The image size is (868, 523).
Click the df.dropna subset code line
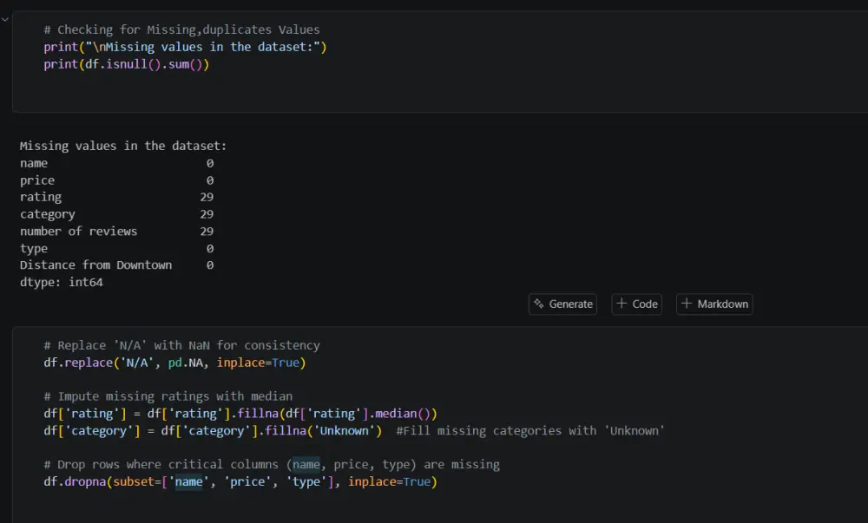[x=240, y=481]
